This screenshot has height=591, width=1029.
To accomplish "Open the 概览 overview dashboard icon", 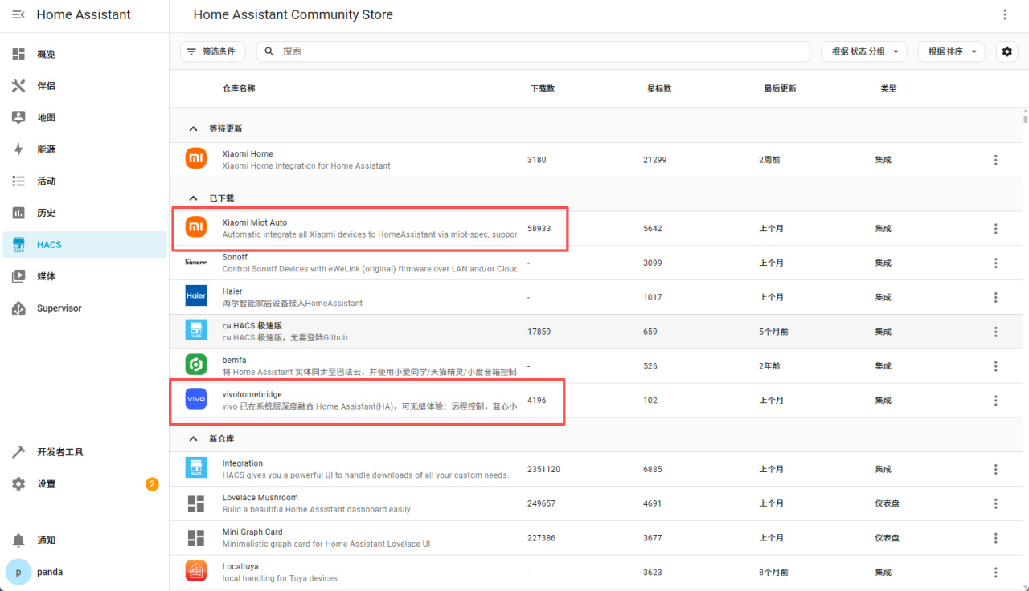I will [x=18, y=54].
